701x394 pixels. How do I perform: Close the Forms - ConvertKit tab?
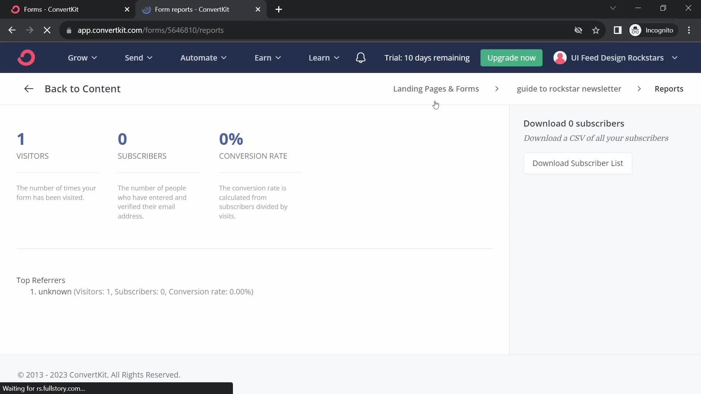(127, 9)
